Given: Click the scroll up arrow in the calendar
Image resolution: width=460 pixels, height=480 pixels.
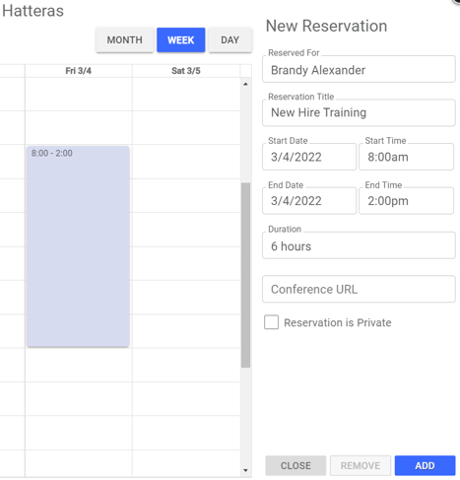Looking at the screenshot, I should (245, 84).
